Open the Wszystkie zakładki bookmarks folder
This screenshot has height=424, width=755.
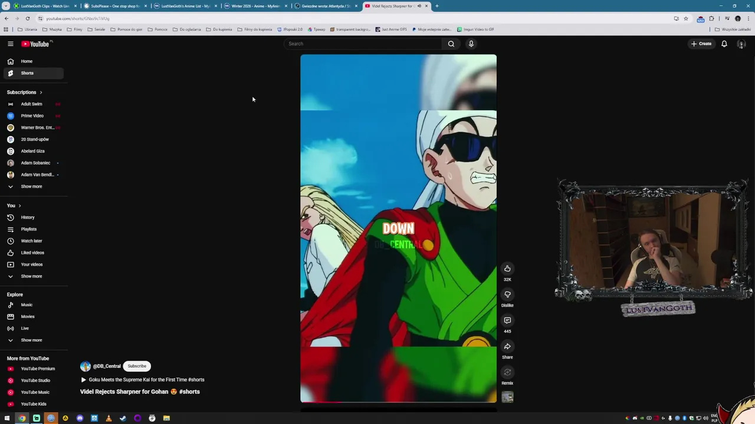(733, 29)
